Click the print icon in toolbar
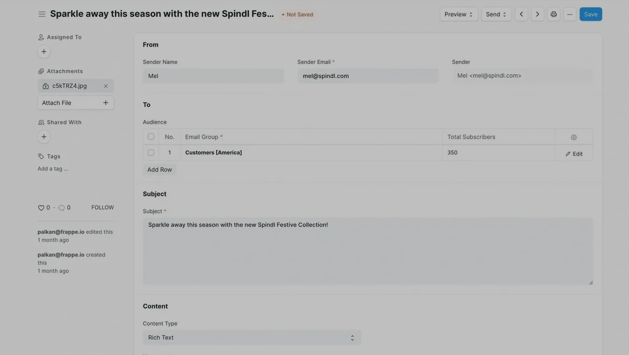 coord(554,14)
